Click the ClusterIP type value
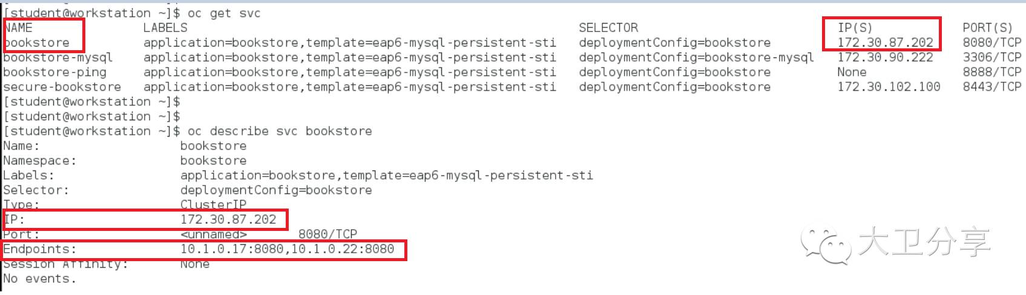1026x295 pixels. click(213, 204)
